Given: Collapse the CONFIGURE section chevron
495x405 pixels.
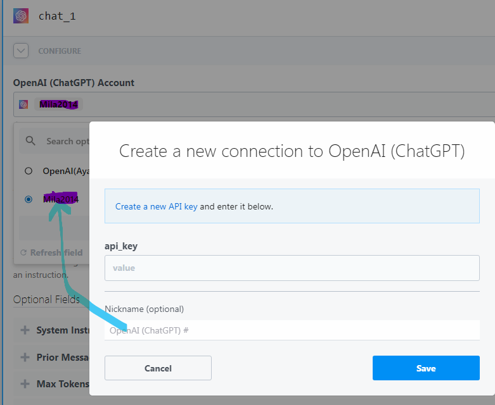Looking at the screenshot, I should tap(21, 51).
